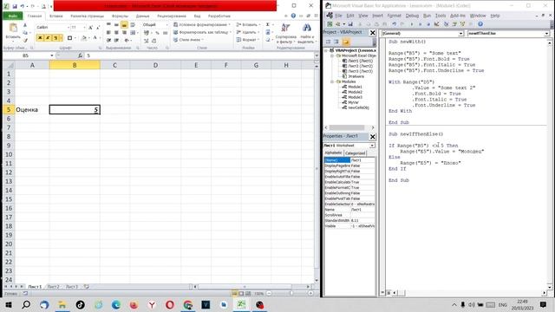Open the cell borders button in Excel

pos(69,38)
